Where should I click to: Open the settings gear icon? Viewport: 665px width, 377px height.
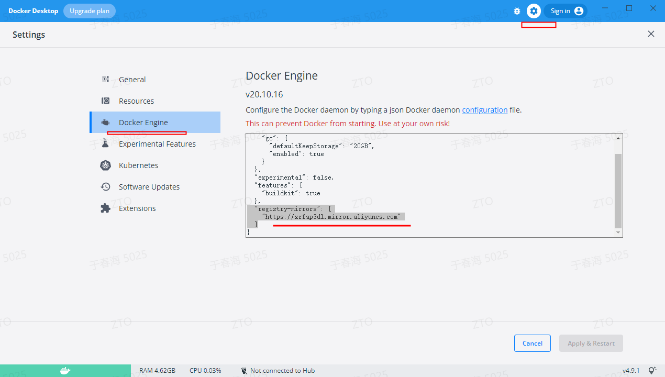click(x=534, y=11)
